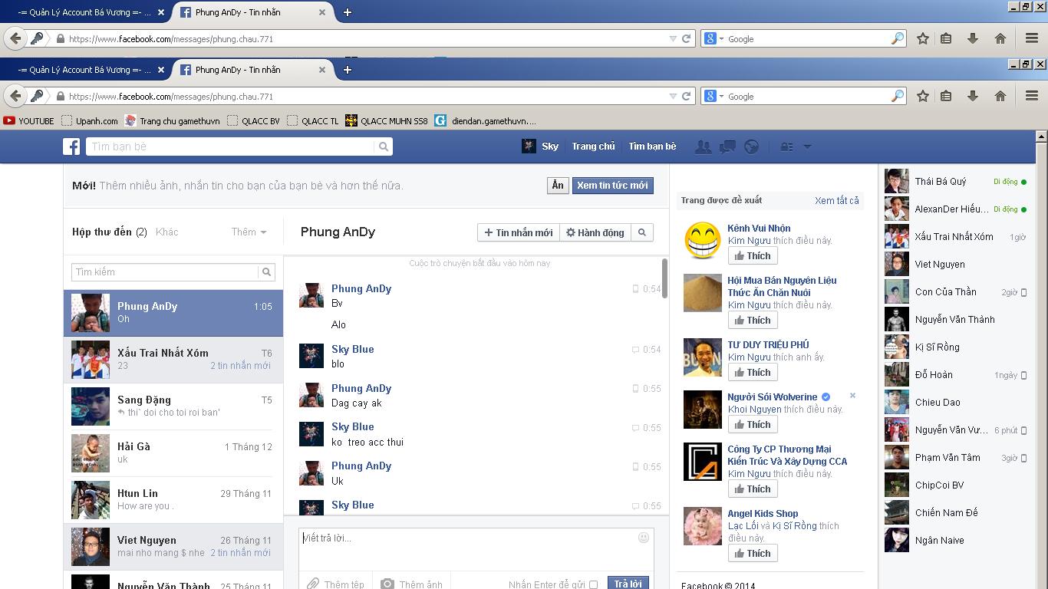Start a new message with Tin nhắn mới

[x=519, y=232]
